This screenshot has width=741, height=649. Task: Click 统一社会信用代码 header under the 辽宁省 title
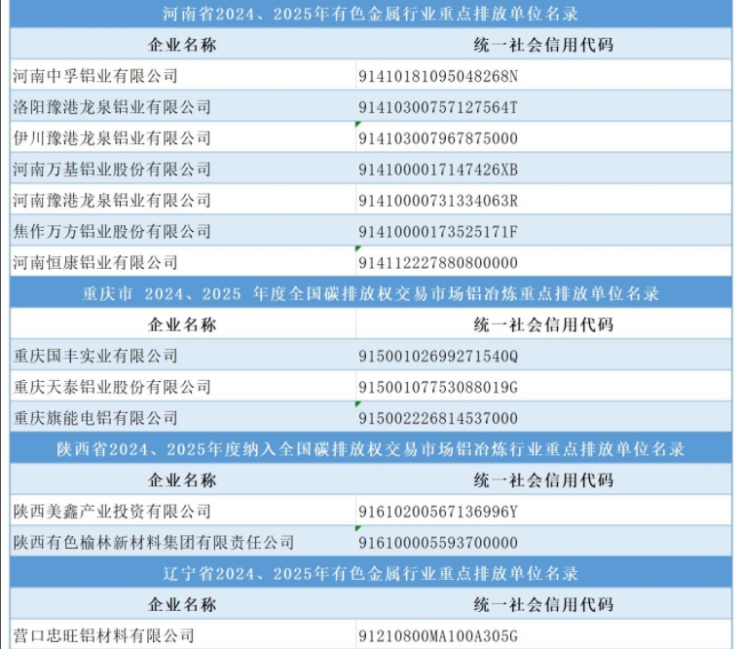coord(543,604)
